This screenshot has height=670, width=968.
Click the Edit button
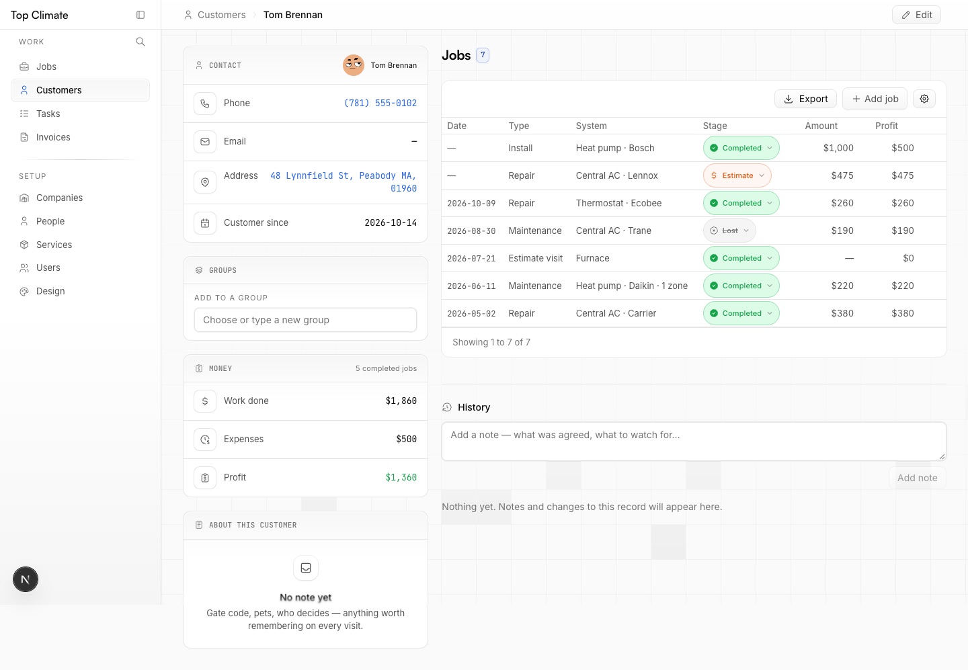coord(916,15)
